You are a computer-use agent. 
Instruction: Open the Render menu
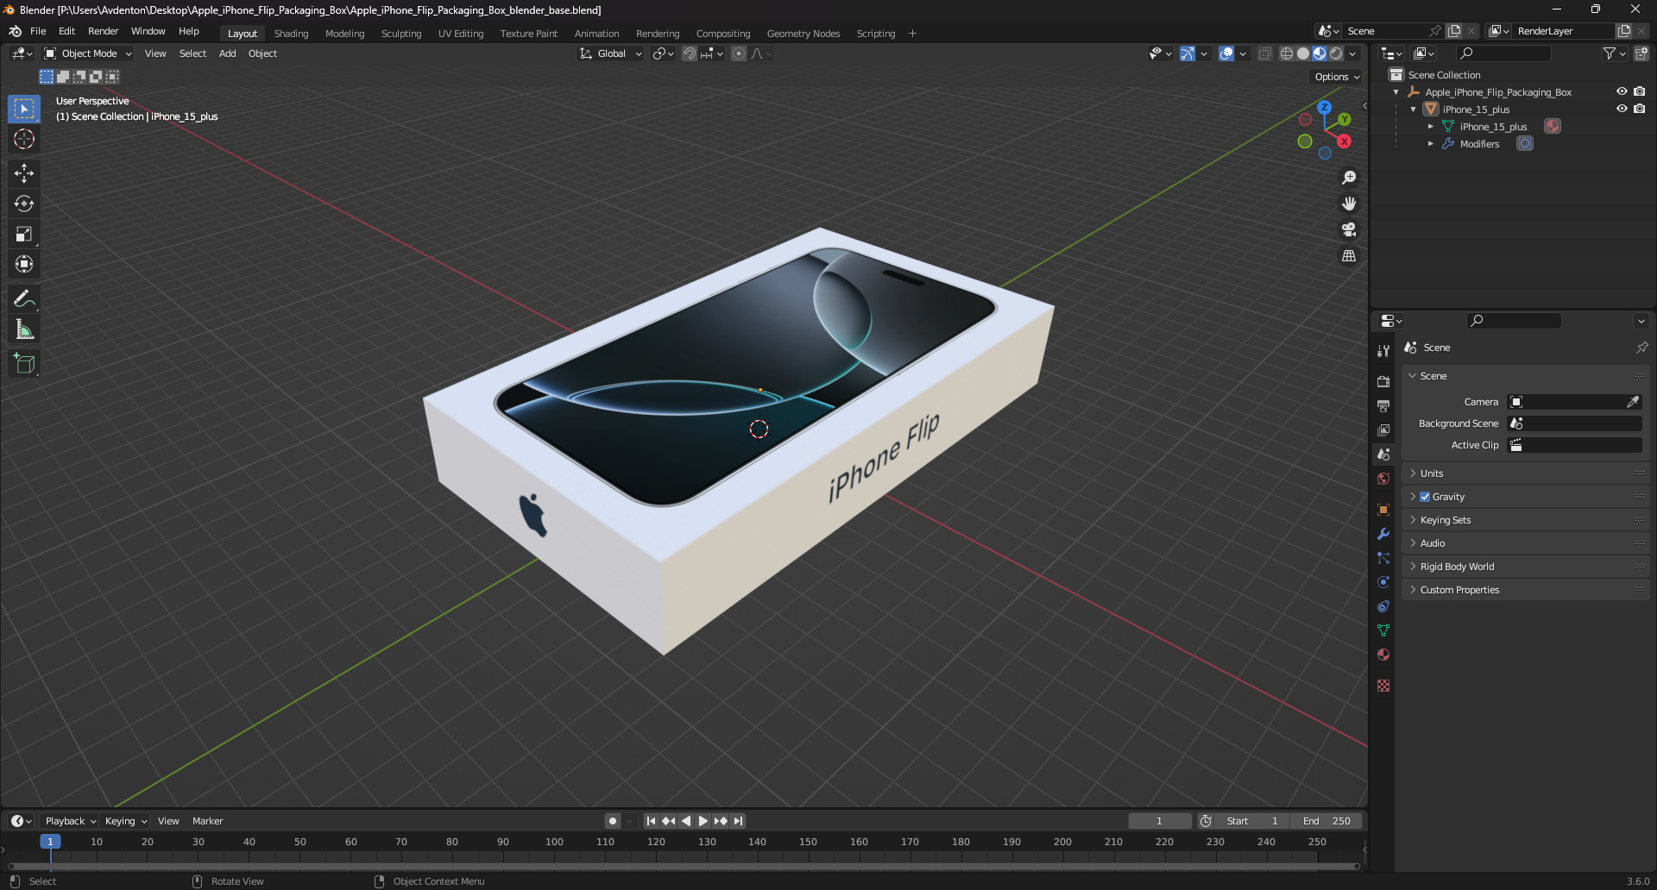coord(103,31)
